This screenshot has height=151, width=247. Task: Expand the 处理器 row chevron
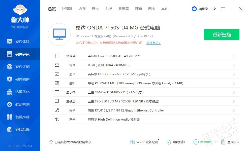coord(234,56)
